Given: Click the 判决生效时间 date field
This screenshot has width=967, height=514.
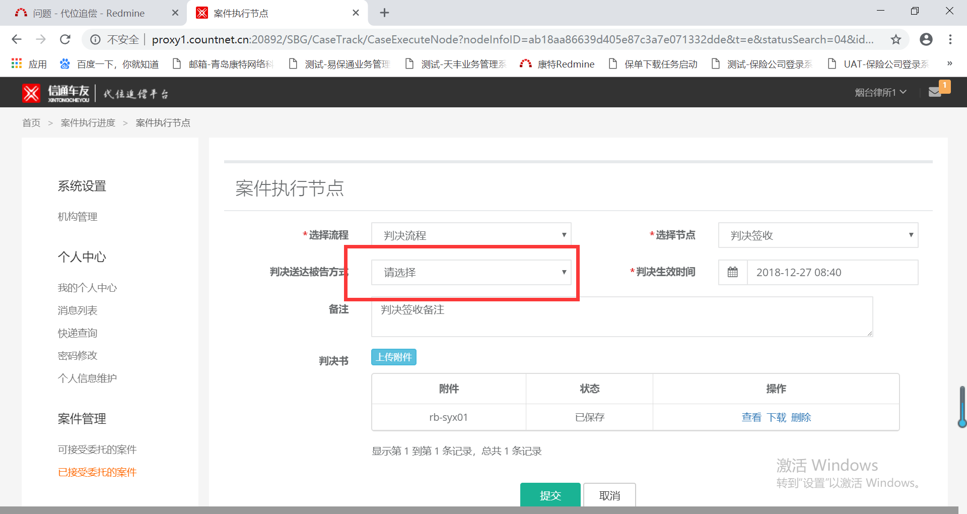Looking at the screenshot, I should tap(832, 272).
